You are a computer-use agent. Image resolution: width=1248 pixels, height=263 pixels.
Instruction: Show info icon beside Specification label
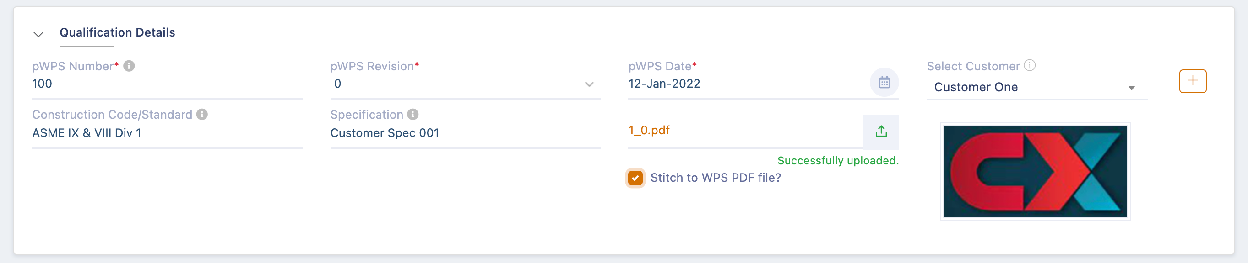[x=413, y=114]
